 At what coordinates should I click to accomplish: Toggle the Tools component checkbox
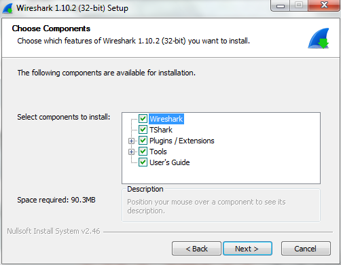pos(143,152)
